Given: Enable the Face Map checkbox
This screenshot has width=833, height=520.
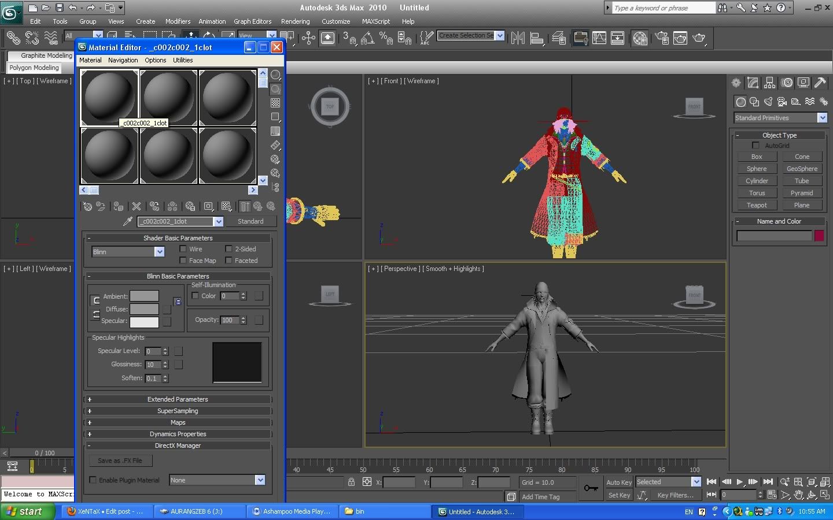Looking at the screenshot, I should tap(183, 261).
